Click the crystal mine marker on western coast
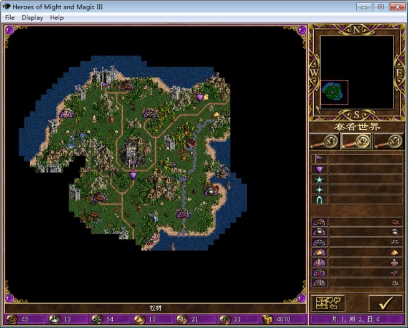 [x=66, y=114]
